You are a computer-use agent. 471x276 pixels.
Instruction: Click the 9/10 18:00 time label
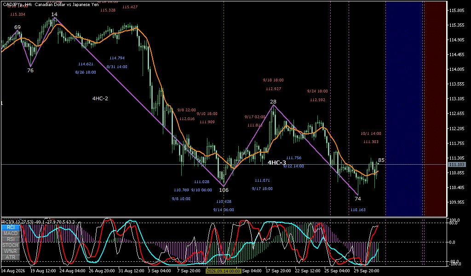tap(207, 114)
